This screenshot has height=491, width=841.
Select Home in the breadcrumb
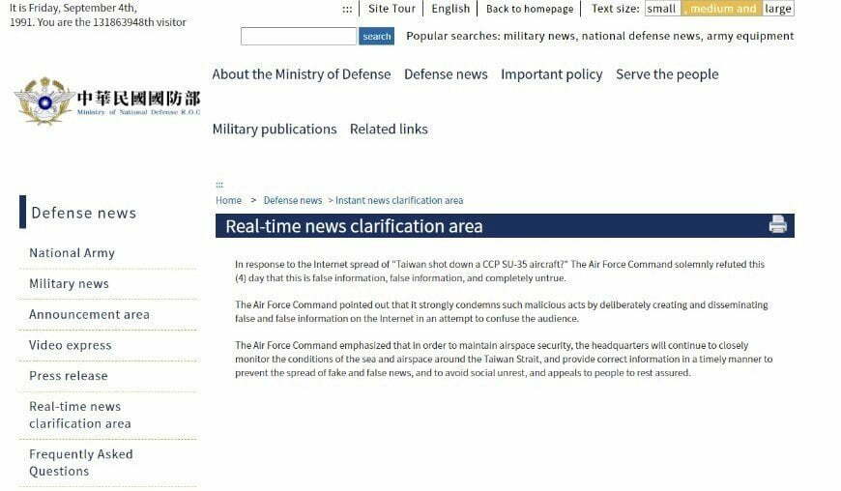pyautogui.click(x=229, y=200)
